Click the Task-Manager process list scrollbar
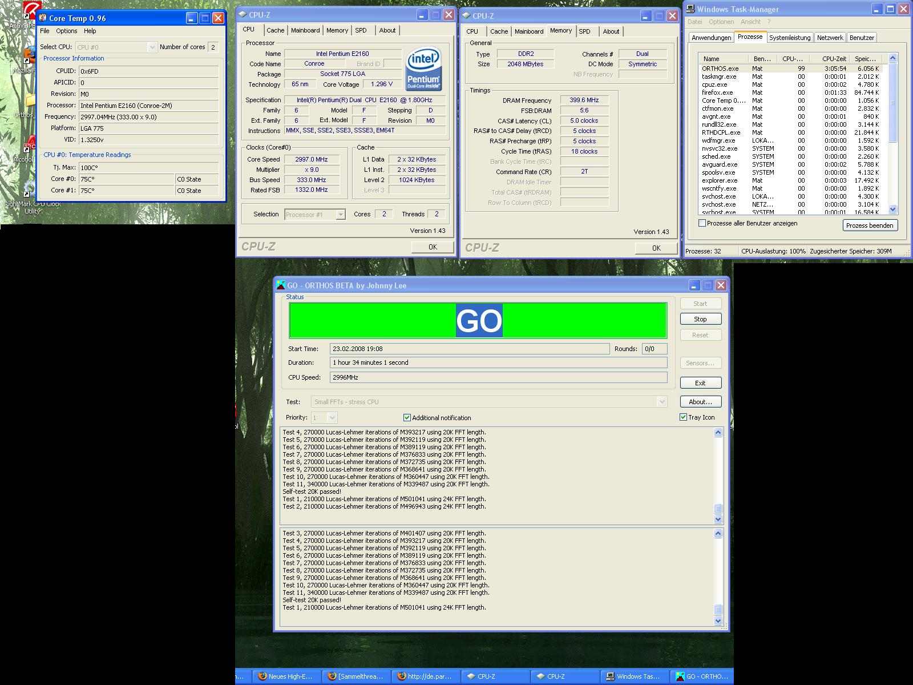The width and height of the screenshot is (913, 685). (x=893, y=134)
